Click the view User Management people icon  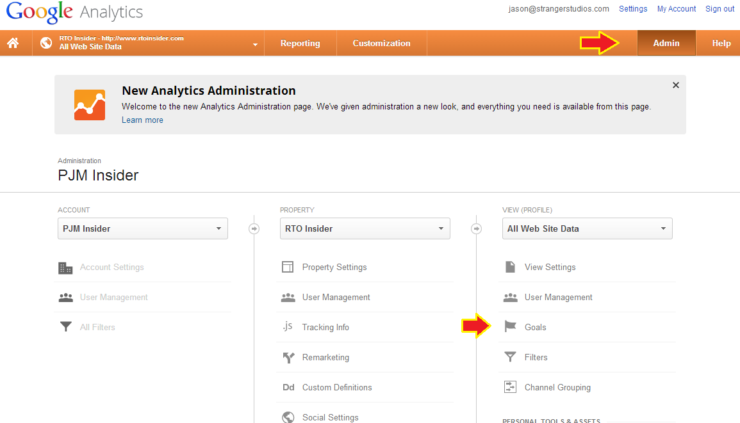click(x=510, y=298)
